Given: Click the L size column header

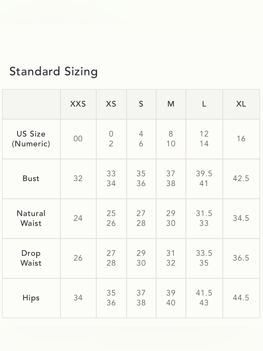Looking at the screenshot, I should coord(204,104).
